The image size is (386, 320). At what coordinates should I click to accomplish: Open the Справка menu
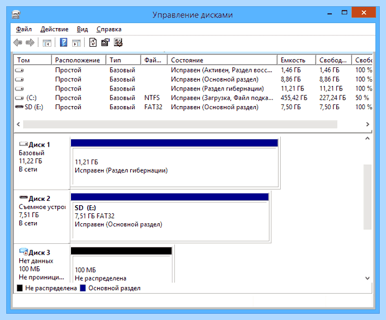(109, 29)
